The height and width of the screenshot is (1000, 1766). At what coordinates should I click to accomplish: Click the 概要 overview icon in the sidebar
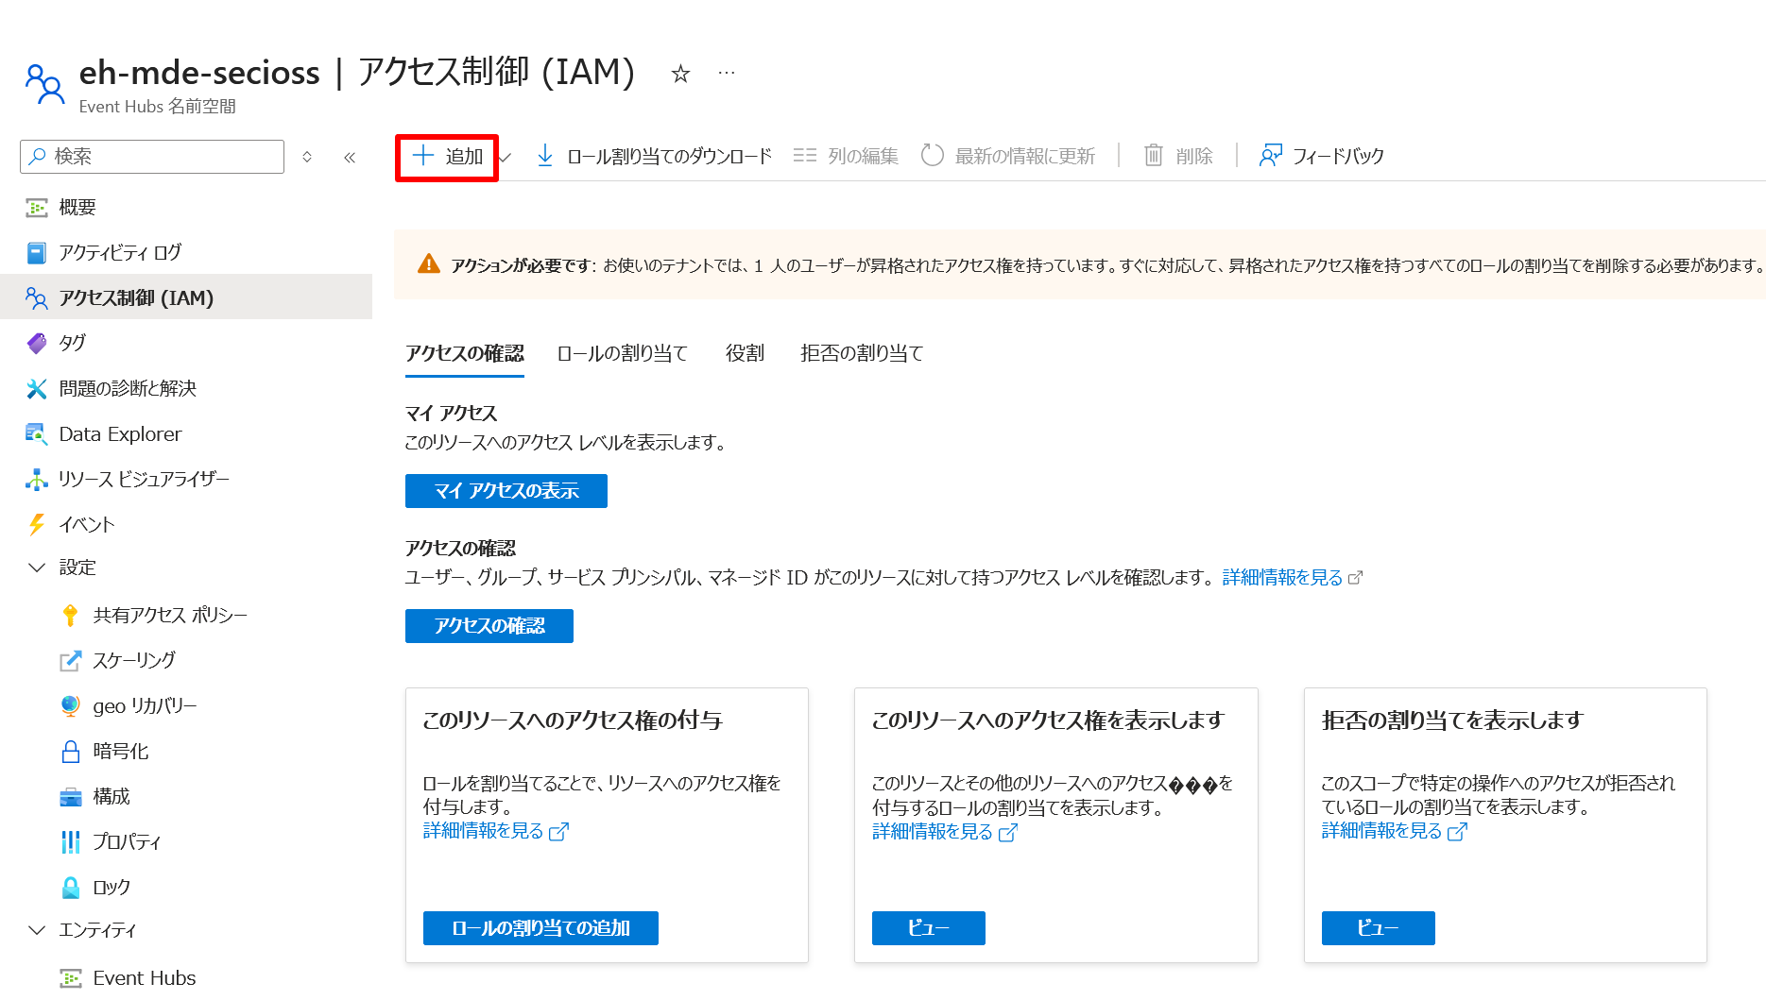(37, 208)
